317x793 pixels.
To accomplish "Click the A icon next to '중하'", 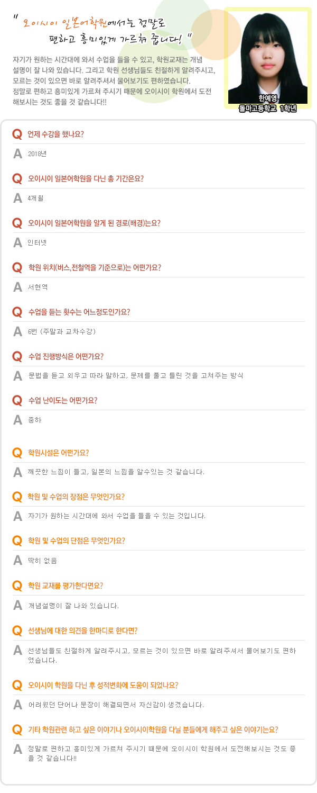I will tap(17, 420).
